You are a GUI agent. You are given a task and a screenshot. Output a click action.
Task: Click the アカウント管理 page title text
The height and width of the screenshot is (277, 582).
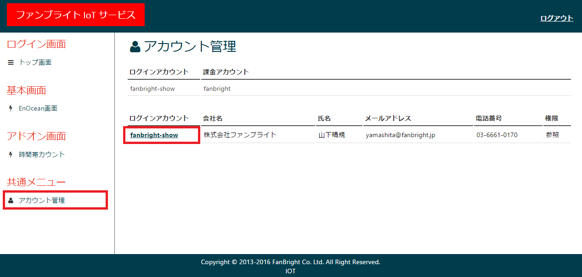190,46
